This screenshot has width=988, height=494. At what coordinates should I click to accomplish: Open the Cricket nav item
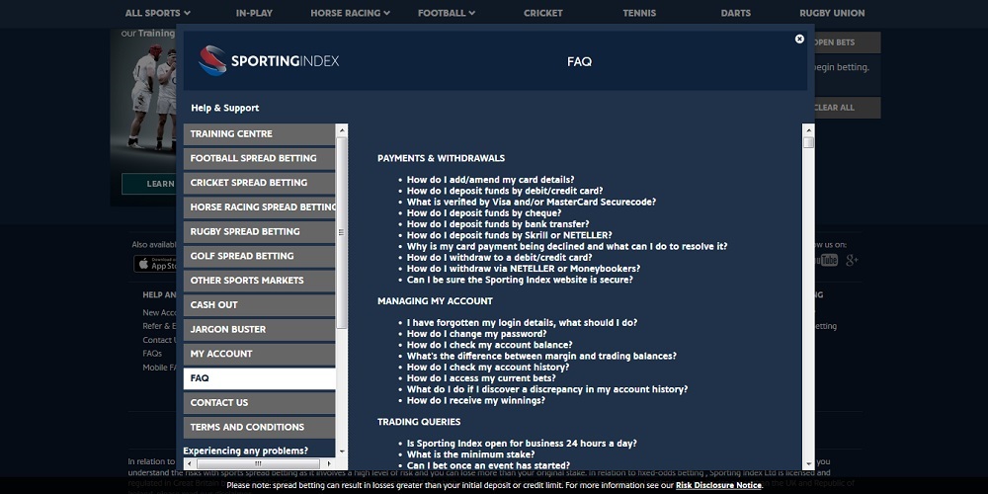coord(543,13)
